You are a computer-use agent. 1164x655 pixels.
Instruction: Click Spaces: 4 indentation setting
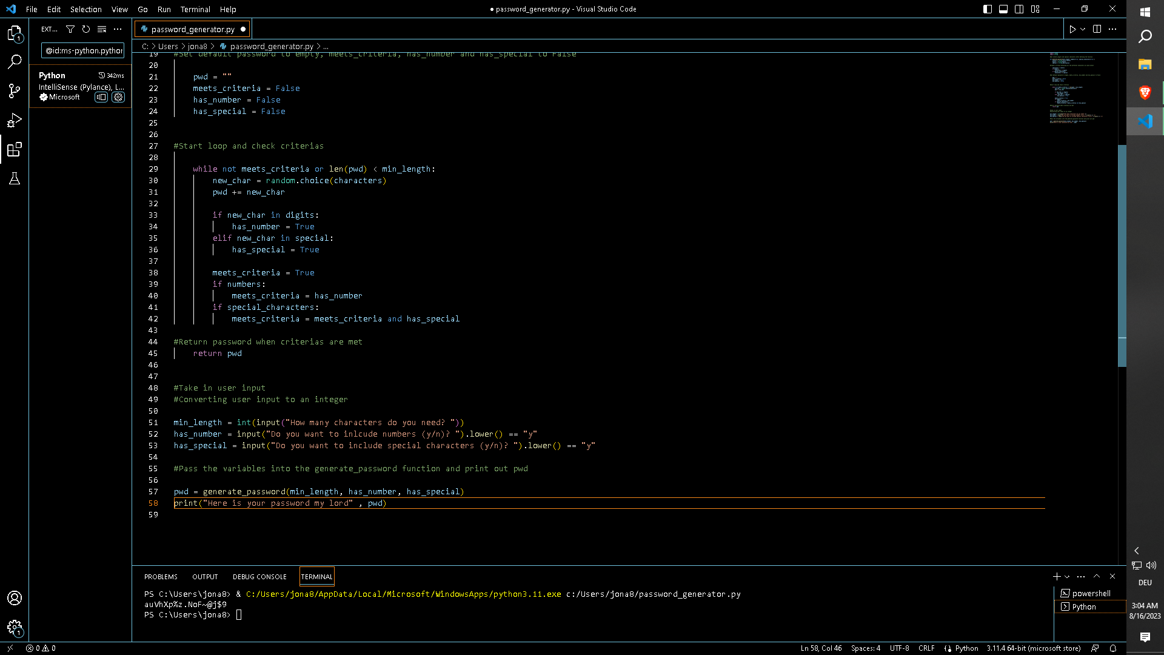coord(865,648)
